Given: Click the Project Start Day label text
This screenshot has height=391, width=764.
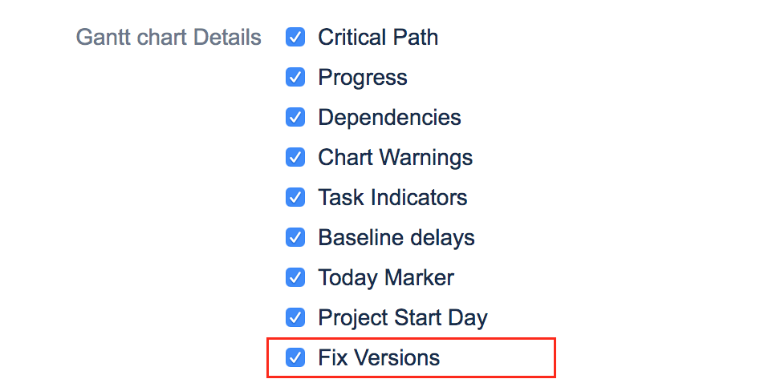Looking at the screenshot, I should click(x=403, y=317).
